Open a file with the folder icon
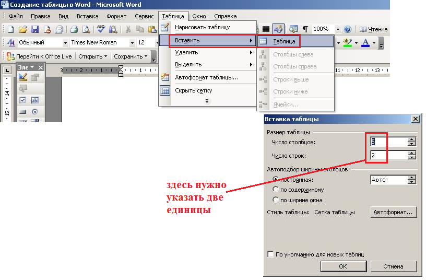The image size is (426, 280). coord(22,29)
